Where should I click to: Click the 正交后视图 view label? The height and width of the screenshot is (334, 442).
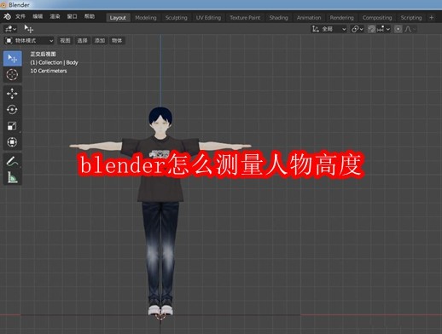[x=43, y=54]
